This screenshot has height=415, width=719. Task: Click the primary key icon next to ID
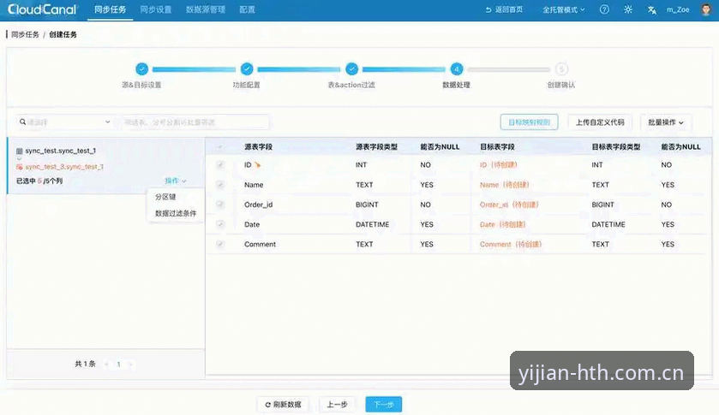point(258,165)
